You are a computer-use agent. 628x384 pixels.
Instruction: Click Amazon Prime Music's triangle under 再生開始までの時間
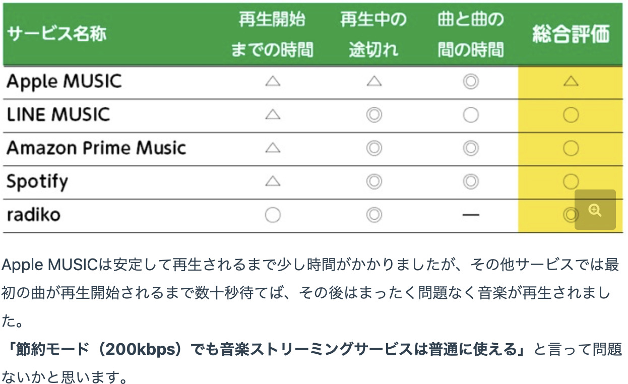click(272, 148)
